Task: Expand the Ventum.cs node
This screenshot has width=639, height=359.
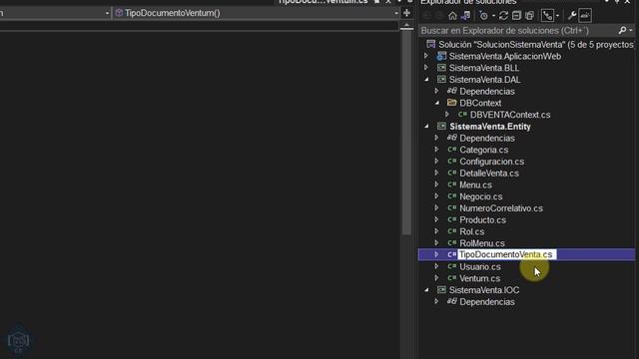Action: click(x=436, y=278)
